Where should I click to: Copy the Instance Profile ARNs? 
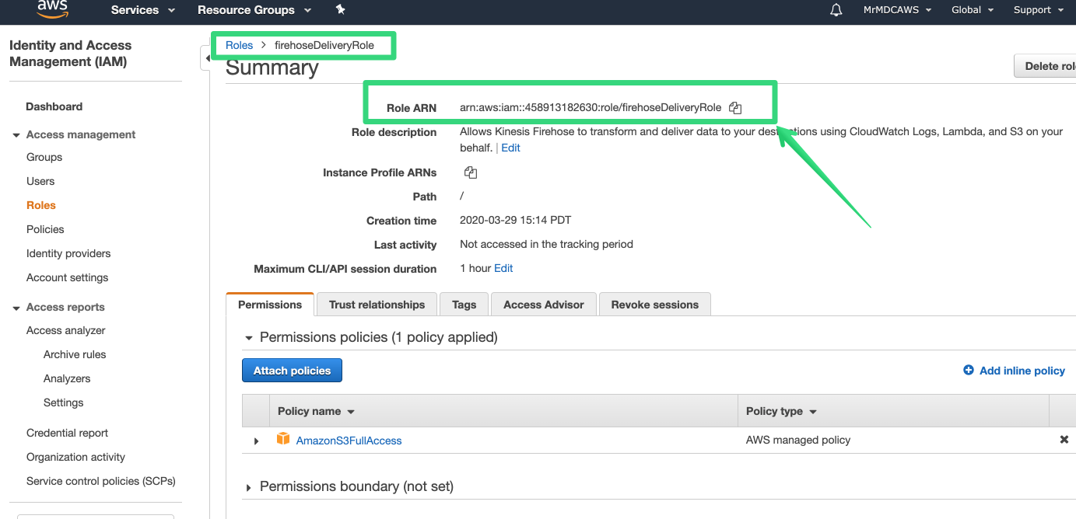[471, 172]
